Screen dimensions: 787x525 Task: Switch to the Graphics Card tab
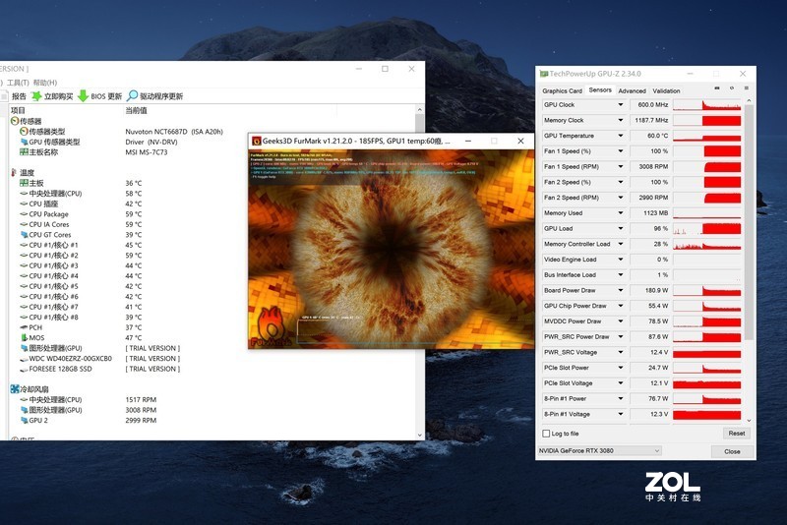[x=562, y=90]
